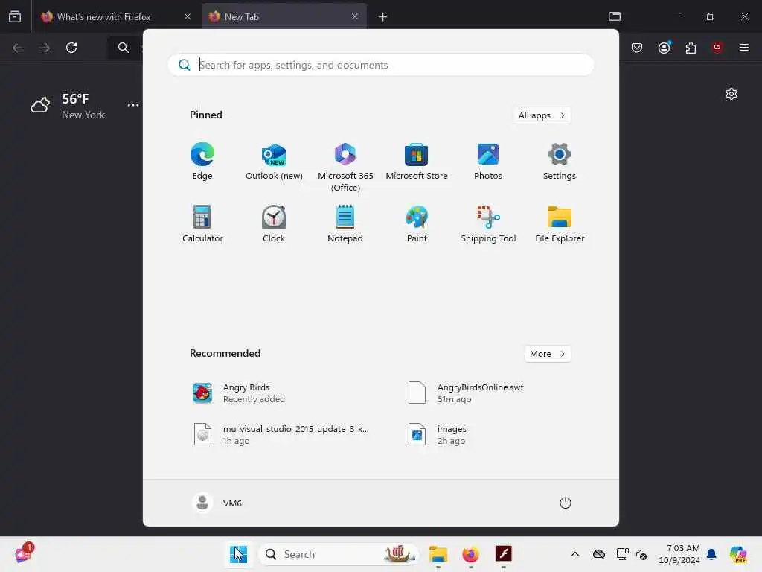Click the OneDrive tray icon
Screen dimensions: 762x572
pyautogui.click(x=599, y=554)
